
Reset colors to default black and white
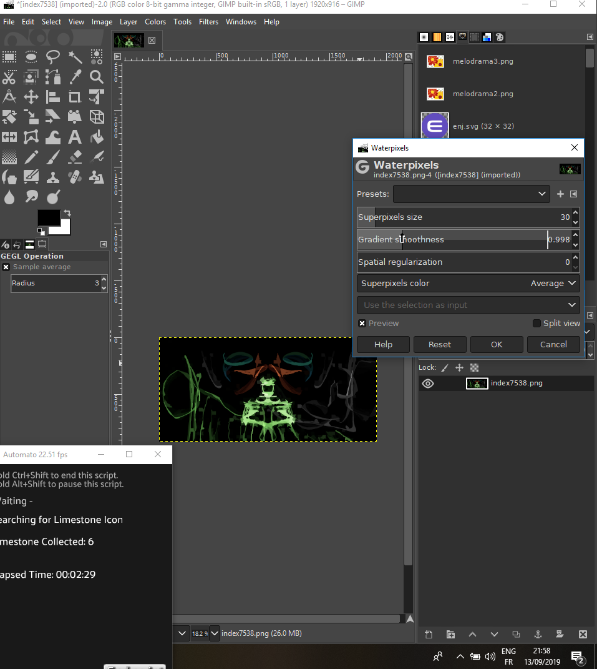(x=41, y=231)
